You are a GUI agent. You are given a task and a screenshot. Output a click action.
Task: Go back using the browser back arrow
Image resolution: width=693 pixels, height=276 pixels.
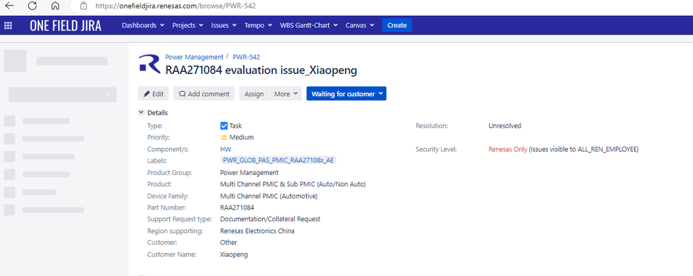(9, 6)
